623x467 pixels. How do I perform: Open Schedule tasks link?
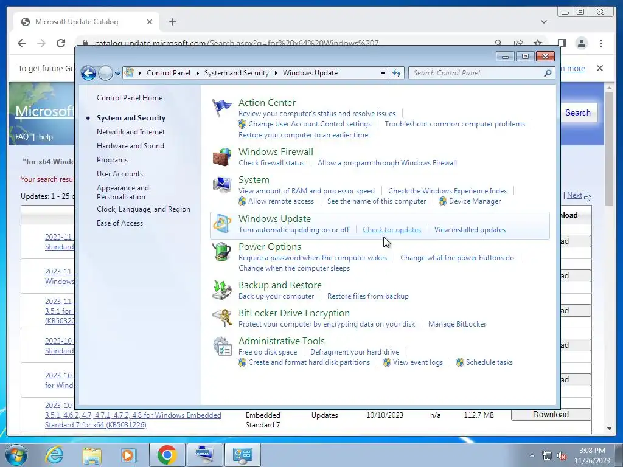coord(490,362)
